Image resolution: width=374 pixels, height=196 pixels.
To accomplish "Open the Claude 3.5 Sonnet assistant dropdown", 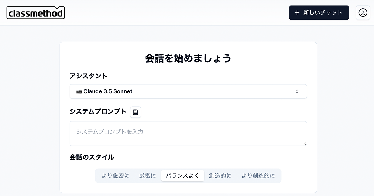I will [188, 91].
